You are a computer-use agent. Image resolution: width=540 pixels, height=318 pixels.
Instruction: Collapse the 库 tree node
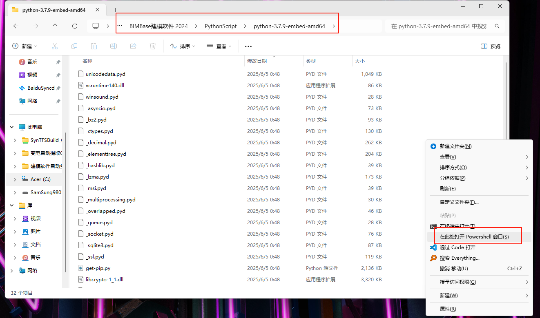pos(11,205)
